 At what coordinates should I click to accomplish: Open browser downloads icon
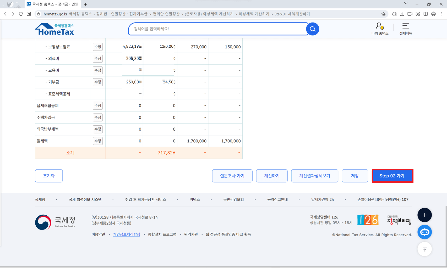click(x=402, y=14)
